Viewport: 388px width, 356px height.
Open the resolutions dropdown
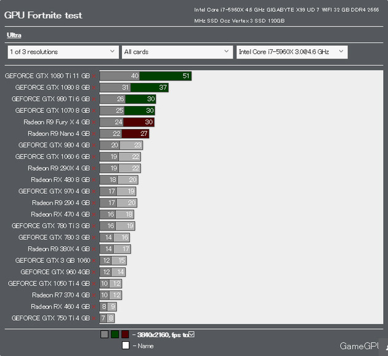tap(62, 52)
